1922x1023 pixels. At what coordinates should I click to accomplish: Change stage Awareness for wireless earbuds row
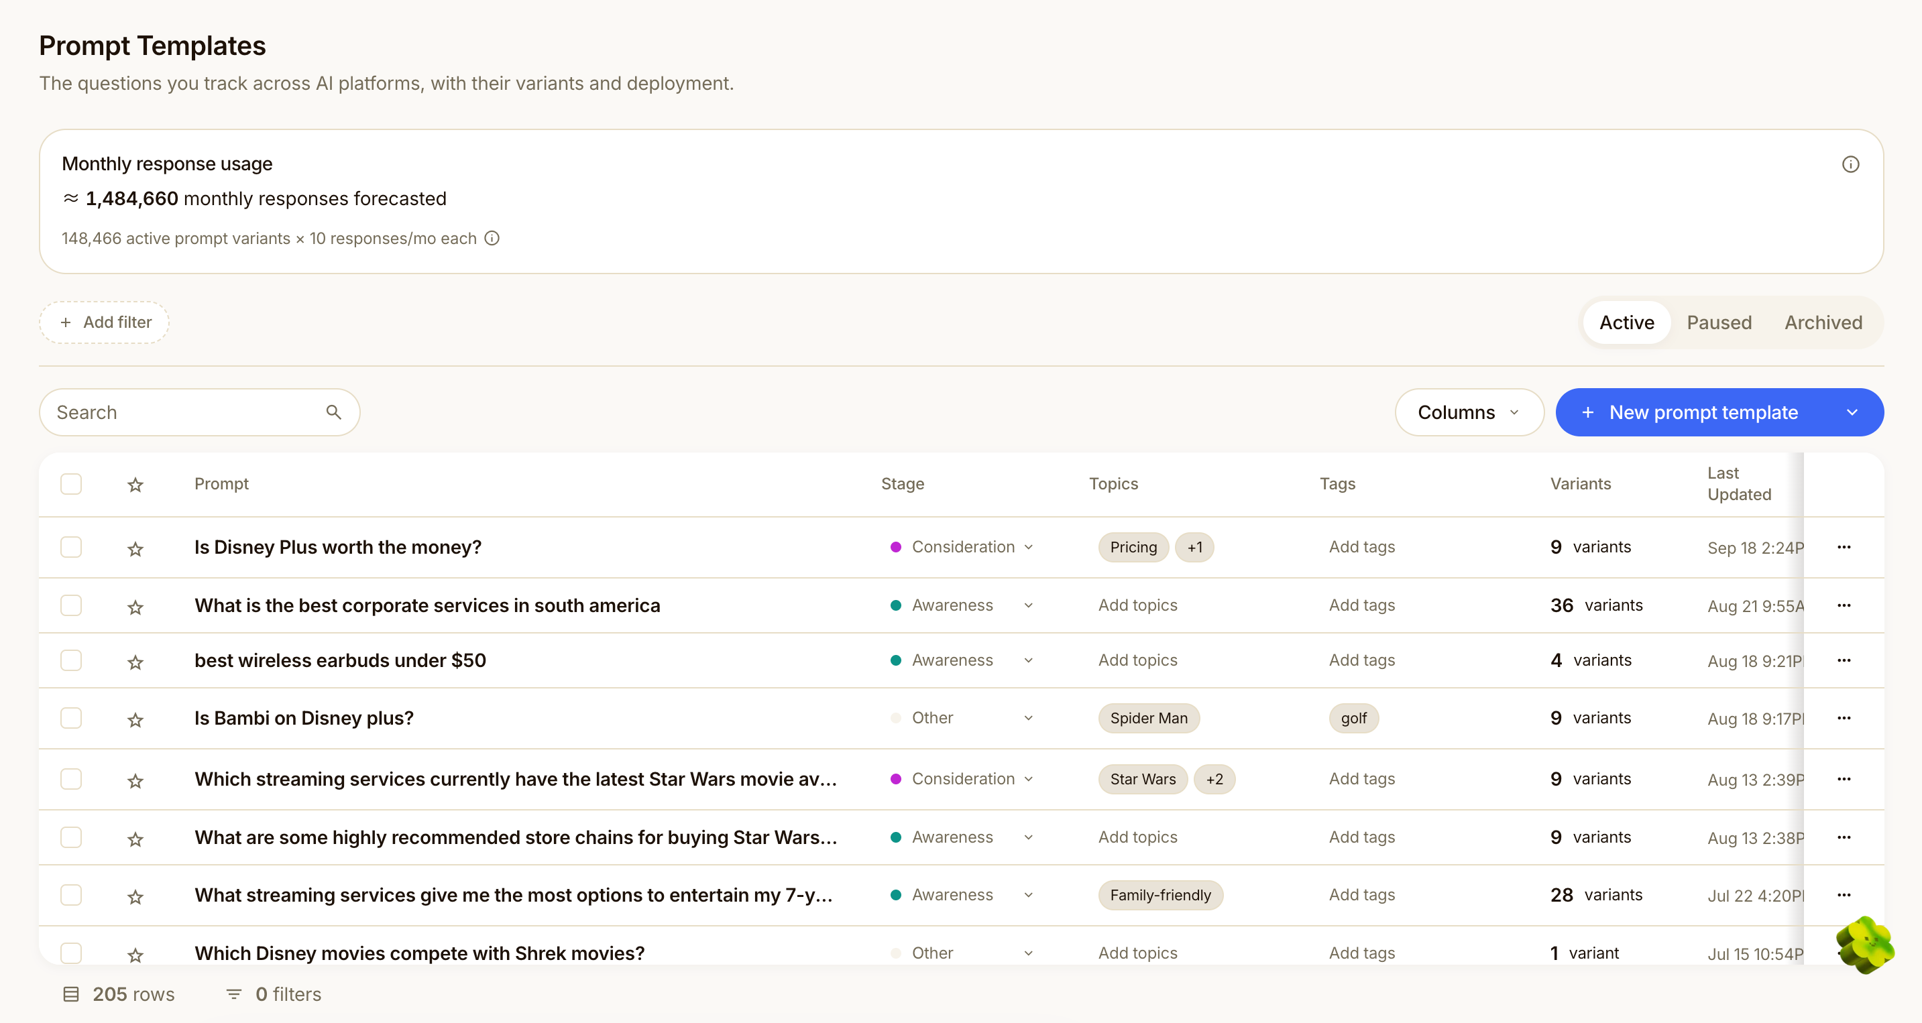962,660
